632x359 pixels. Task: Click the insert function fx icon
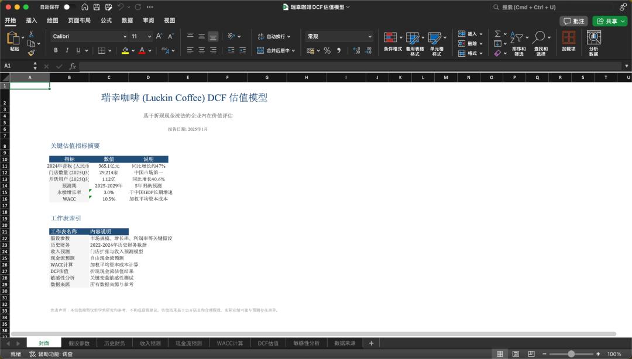tap(73, 66)
